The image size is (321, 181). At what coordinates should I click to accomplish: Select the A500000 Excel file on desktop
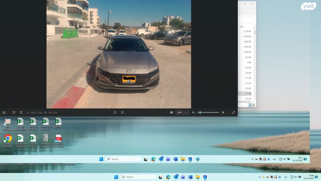click(x=59, y=123)
